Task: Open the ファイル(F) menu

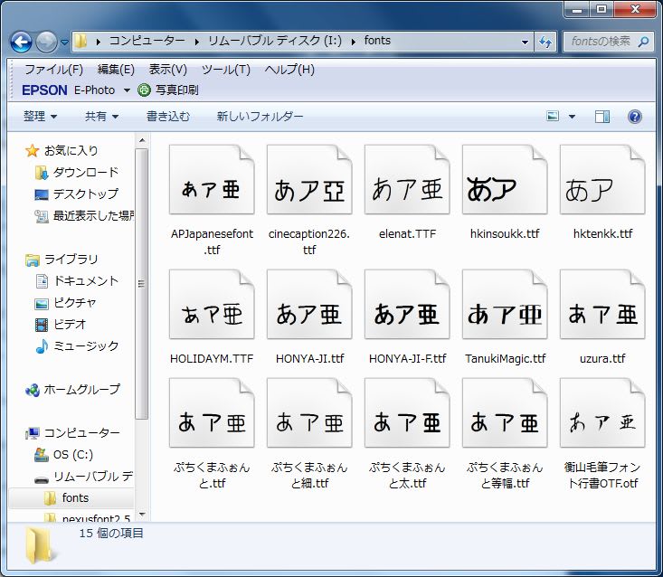Action: [x=53, y=70]
